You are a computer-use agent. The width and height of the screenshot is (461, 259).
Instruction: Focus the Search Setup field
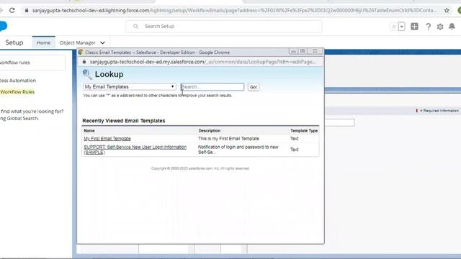click(224, 26)
